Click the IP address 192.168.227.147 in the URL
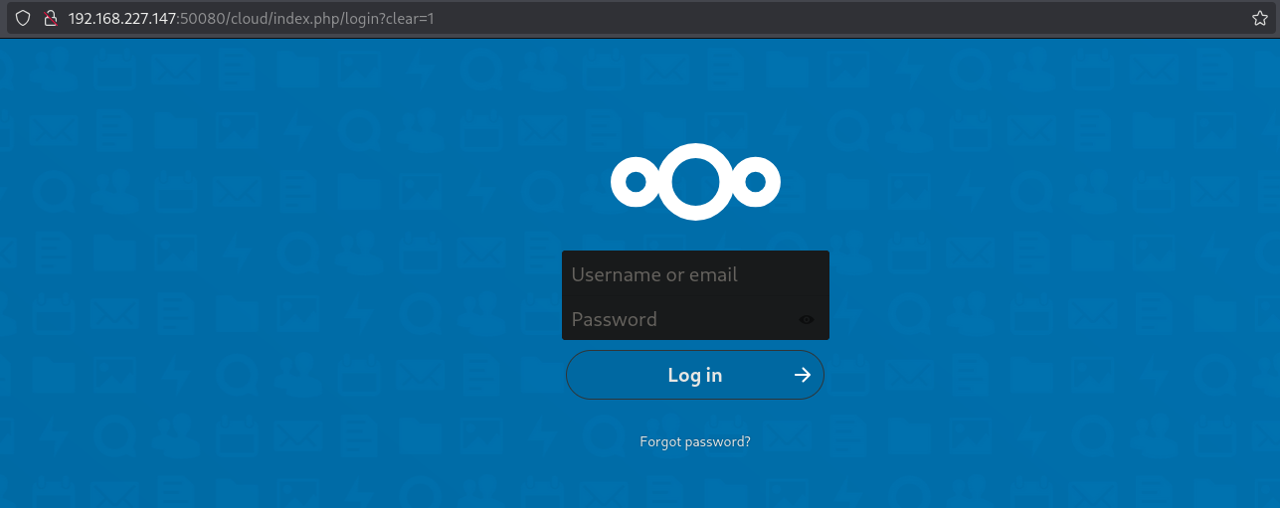Screen dimensions: 1280x508 click(x=121, y=18)
